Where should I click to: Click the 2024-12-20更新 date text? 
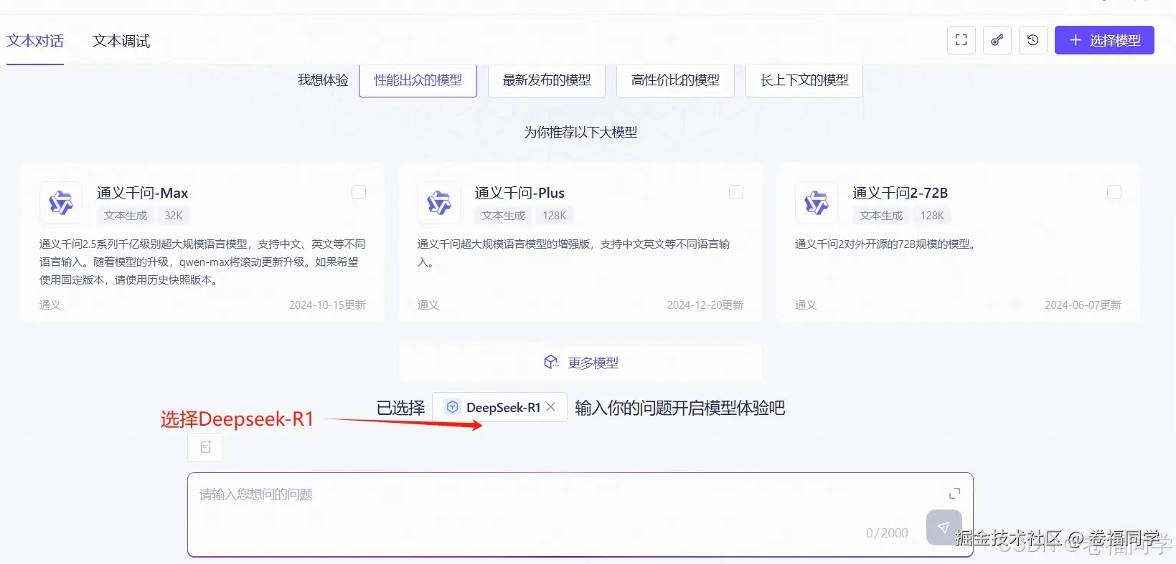(x=705, y=305)
